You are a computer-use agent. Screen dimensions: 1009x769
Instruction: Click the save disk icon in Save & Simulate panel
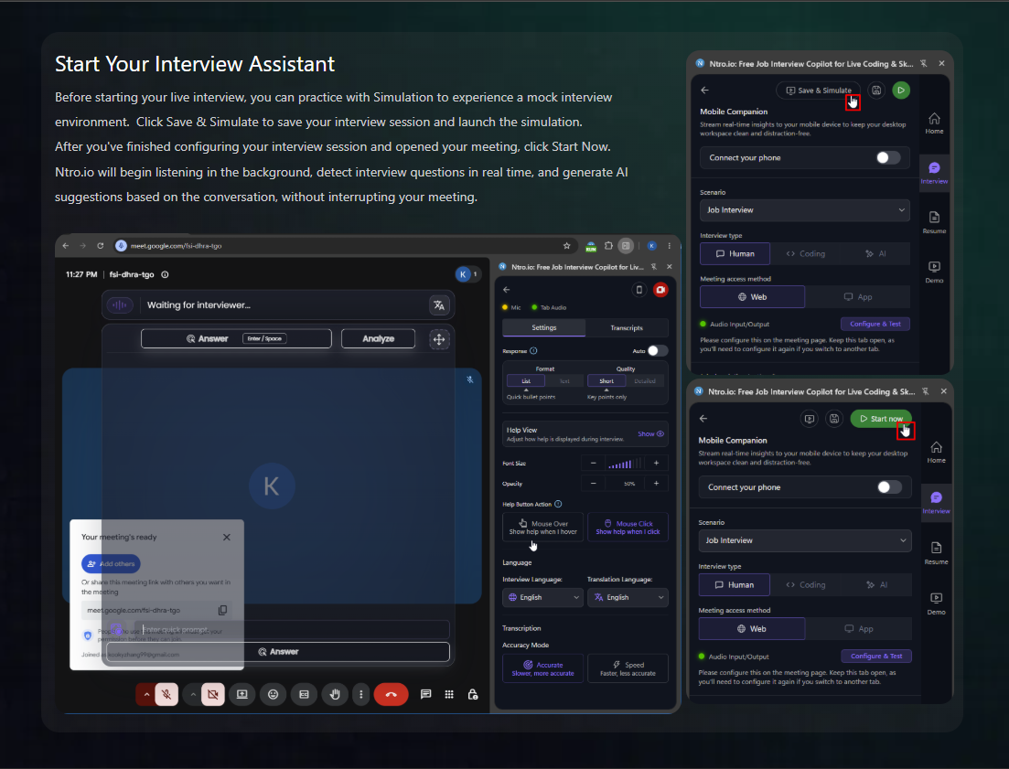(876, 91)
